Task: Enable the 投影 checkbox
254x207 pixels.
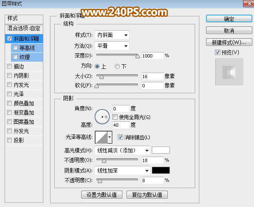Action: point(9,140)
